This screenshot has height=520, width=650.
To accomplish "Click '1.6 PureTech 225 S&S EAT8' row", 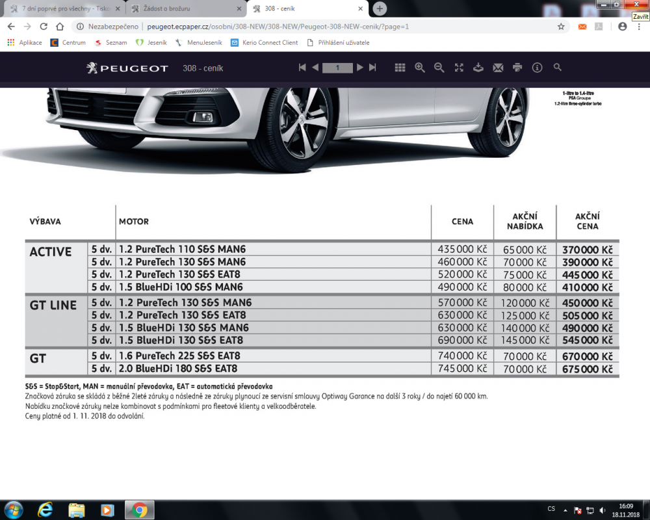I will tap(322, 356).
